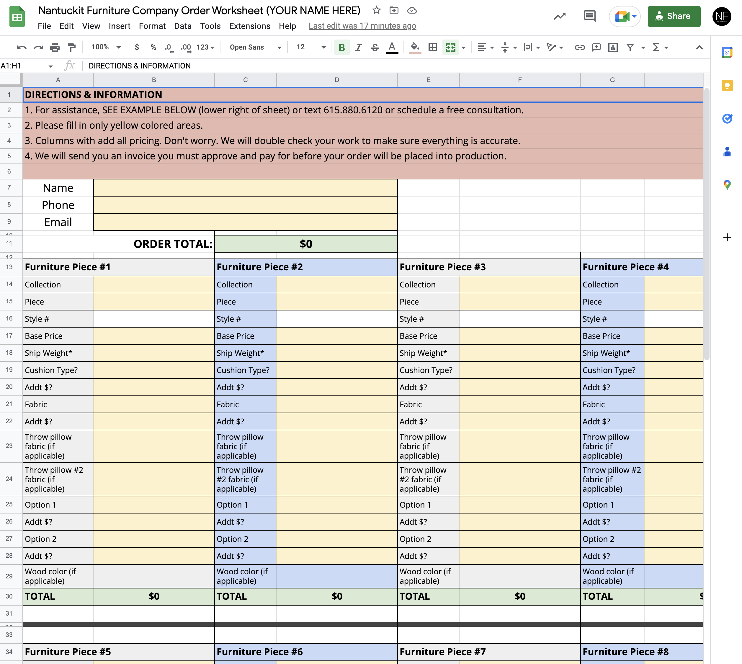Click the insert comment icon
The width and height of the screenshot is (742, 664).
[x=596, y=48]
